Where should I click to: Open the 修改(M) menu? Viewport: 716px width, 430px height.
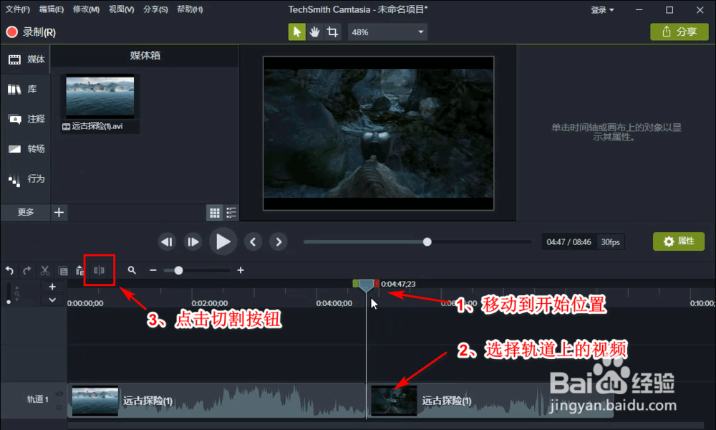pos(86,9)
